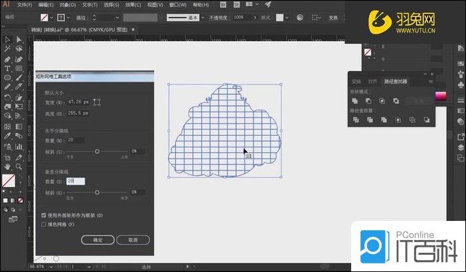Uncheck 使用外部矩形作为框架 checkbox
466x272 pixels.
coord(44,215)
